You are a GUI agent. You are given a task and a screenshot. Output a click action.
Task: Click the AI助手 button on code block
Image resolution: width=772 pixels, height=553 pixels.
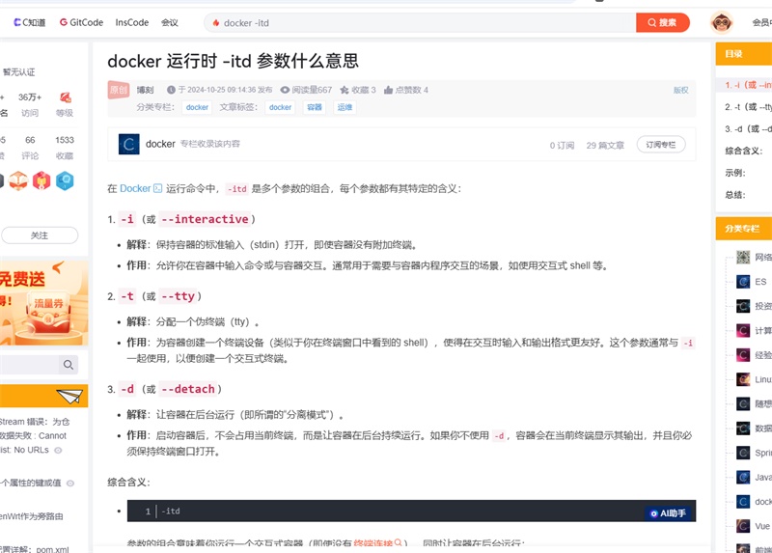tap(669, 513)
